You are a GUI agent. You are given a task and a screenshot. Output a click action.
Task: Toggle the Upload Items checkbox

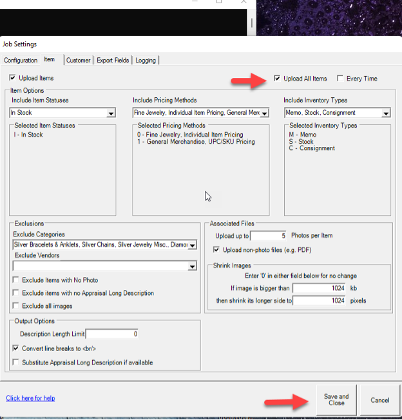point(14,78)
